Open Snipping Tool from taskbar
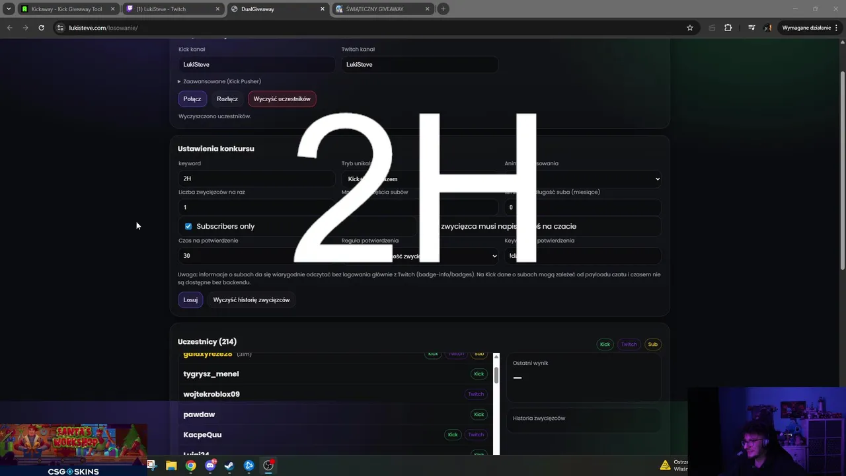846x476 pixels. pyautogui.click(x=151, y=465)
